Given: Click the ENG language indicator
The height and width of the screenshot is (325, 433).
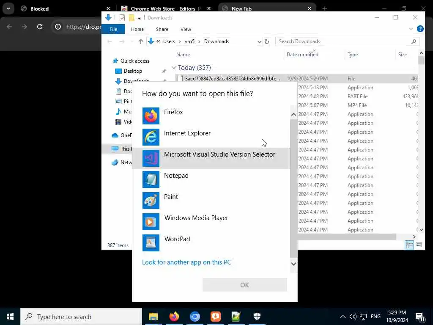Looking at the screenshot, I should (375, 317).
